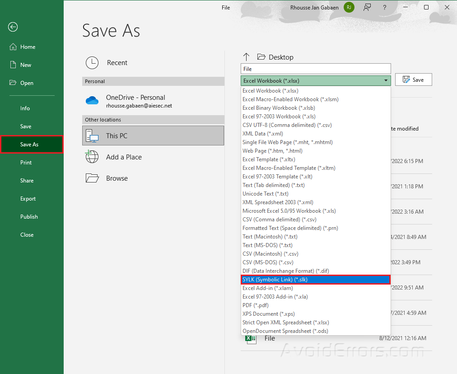Click the Add a Place icon
This screenshot has width=457, height=374.
(92, 157)
